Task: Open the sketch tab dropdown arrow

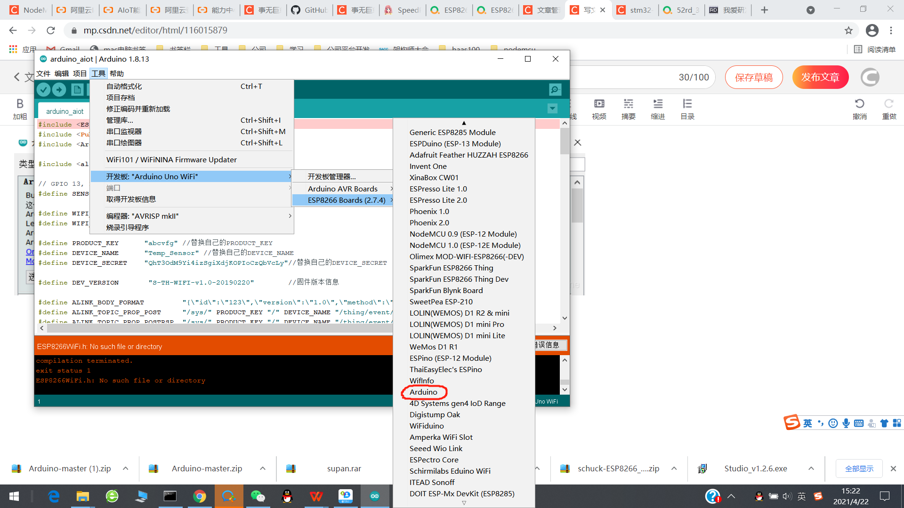Action: click(x=552, y=109)
